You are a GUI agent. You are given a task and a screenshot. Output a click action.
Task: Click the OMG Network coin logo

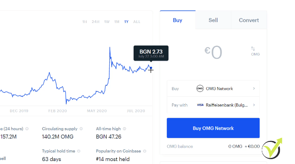point(200,88)
